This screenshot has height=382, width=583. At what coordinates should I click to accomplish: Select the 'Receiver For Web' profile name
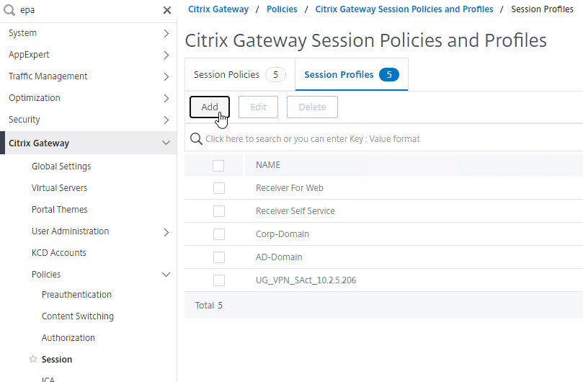tap(290, 188)
